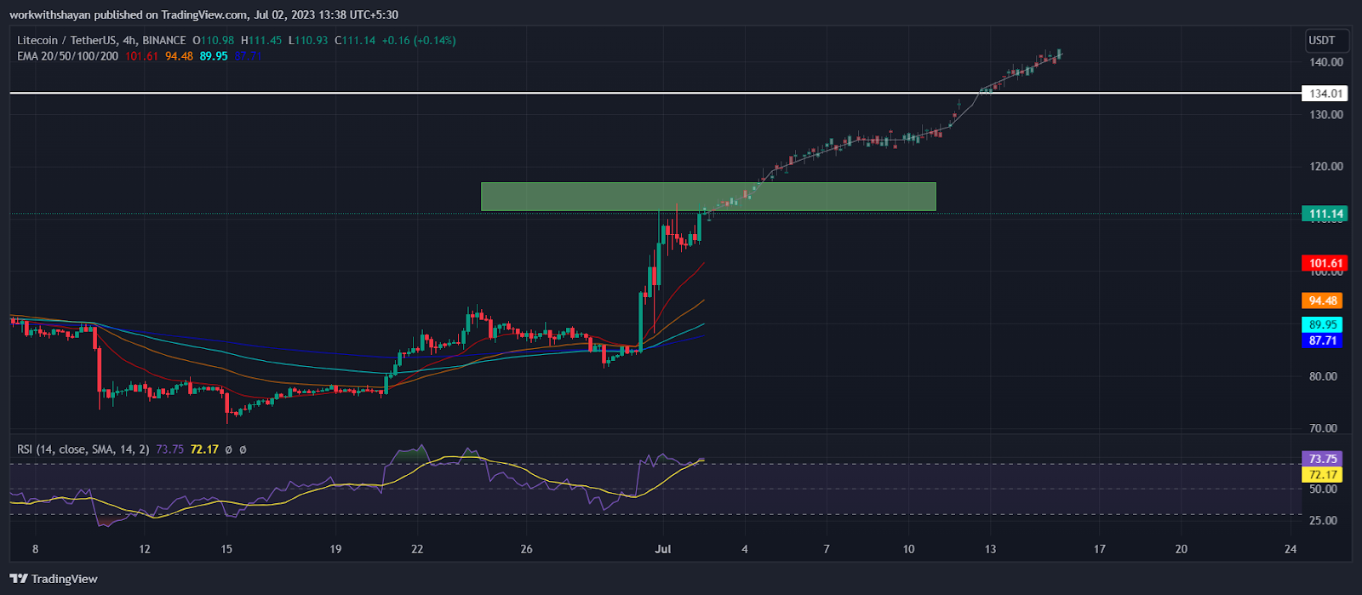Click the USDT currency label
The image size is (1362, 595).
(x=1321, y=40)
